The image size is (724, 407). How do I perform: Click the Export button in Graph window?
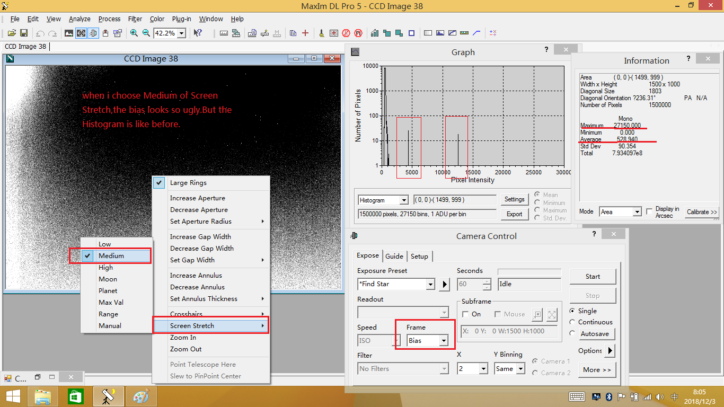click(514, 214)
